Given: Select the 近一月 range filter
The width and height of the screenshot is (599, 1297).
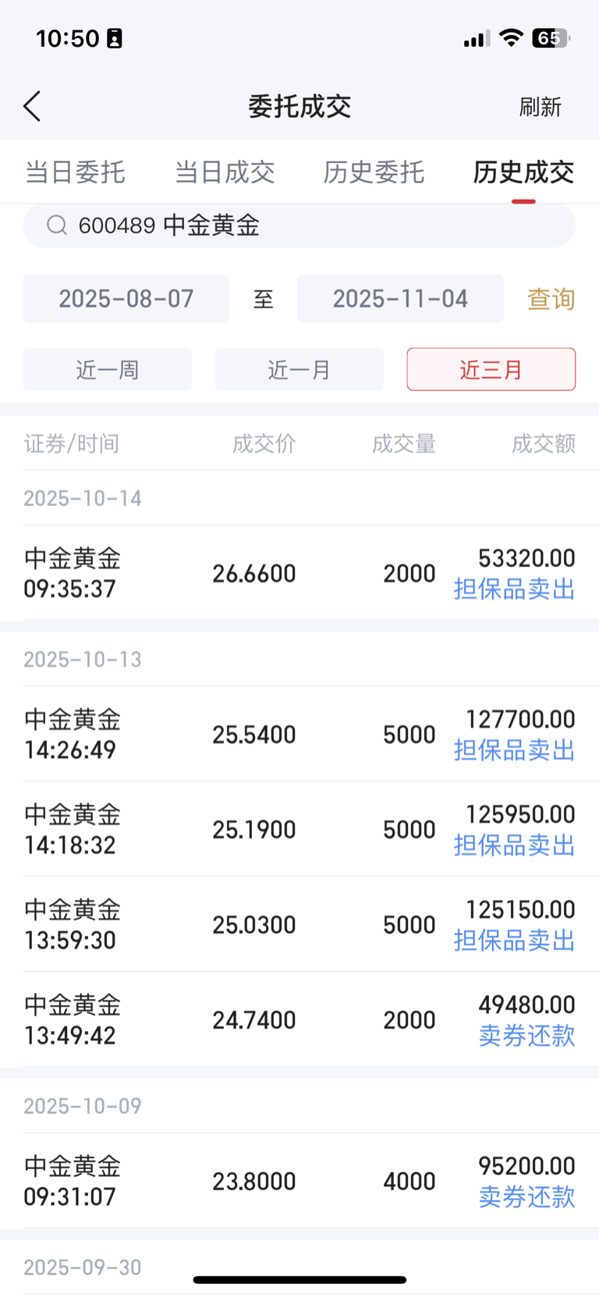Looking at the screenshot, I should coord(299,369).
